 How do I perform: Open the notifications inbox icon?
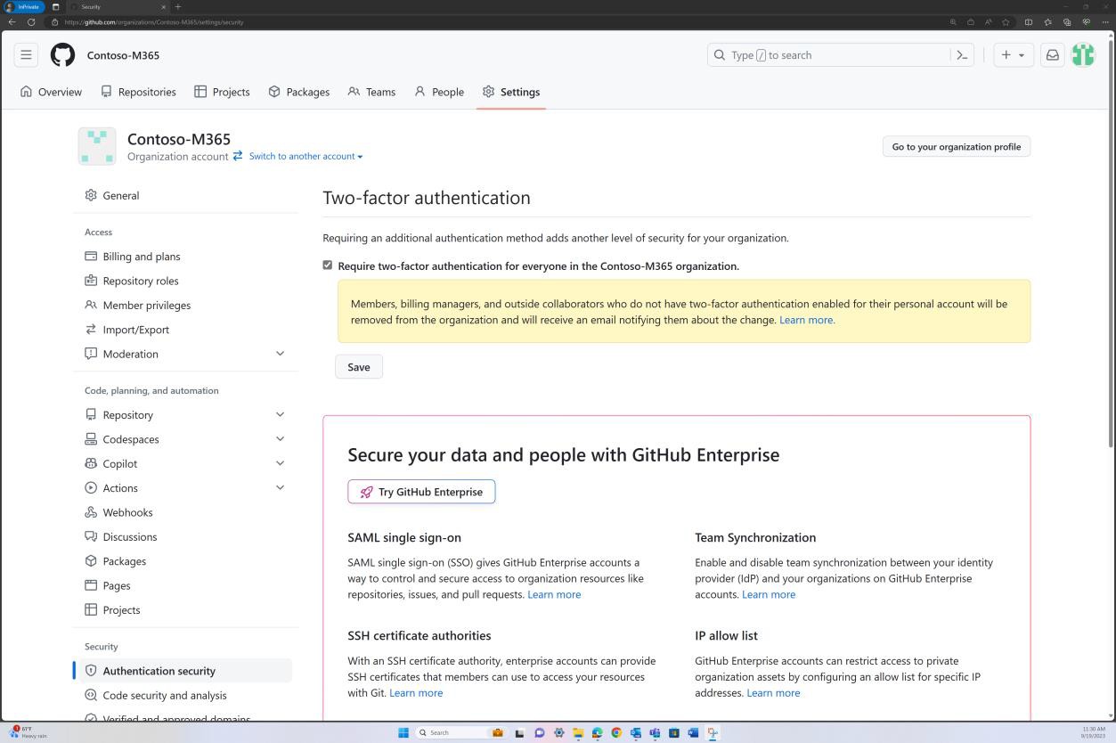pyautogui.click(x=1052, y=54)
